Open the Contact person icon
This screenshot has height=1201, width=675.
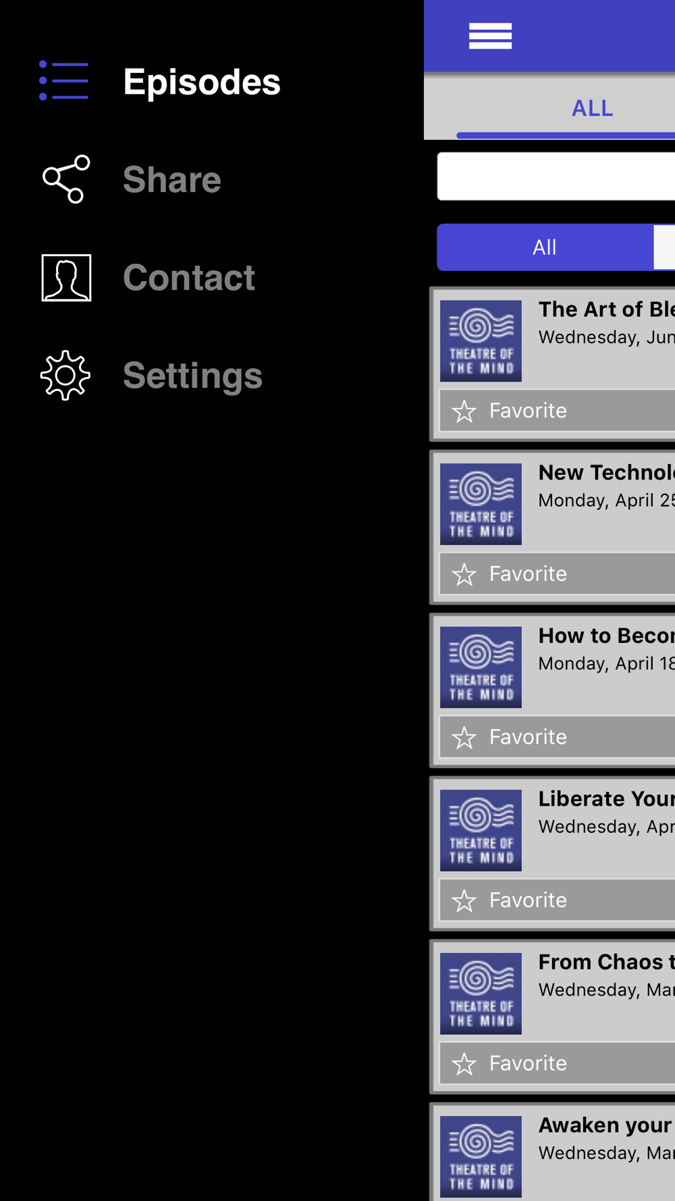[x=66, y=278]
